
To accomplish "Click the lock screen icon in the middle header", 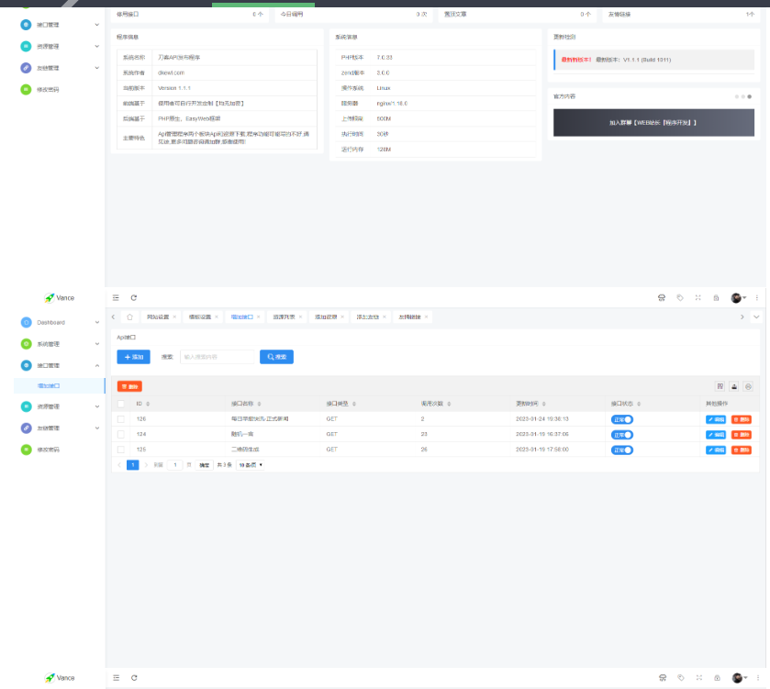I will click(716, 297).
